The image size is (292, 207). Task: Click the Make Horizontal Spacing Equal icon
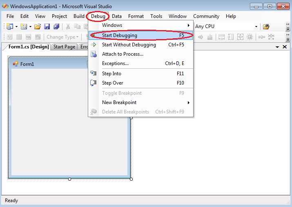tap(262, 37)
